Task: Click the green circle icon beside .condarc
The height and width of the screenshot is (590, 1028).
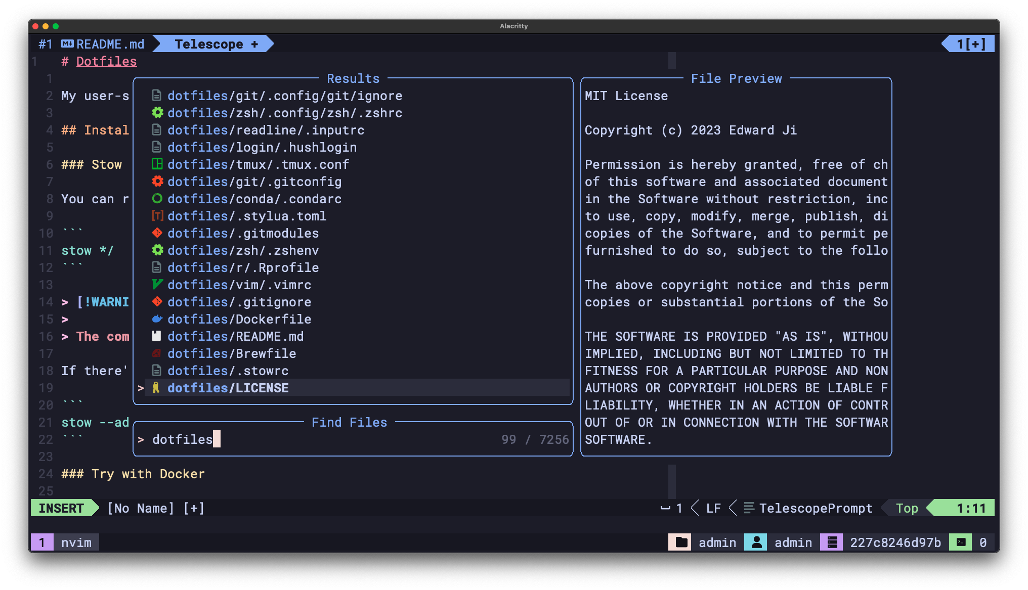Action: click(157, 199)
